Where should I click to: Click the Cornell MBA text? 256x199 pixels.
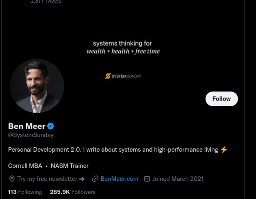tap(25, 166)
